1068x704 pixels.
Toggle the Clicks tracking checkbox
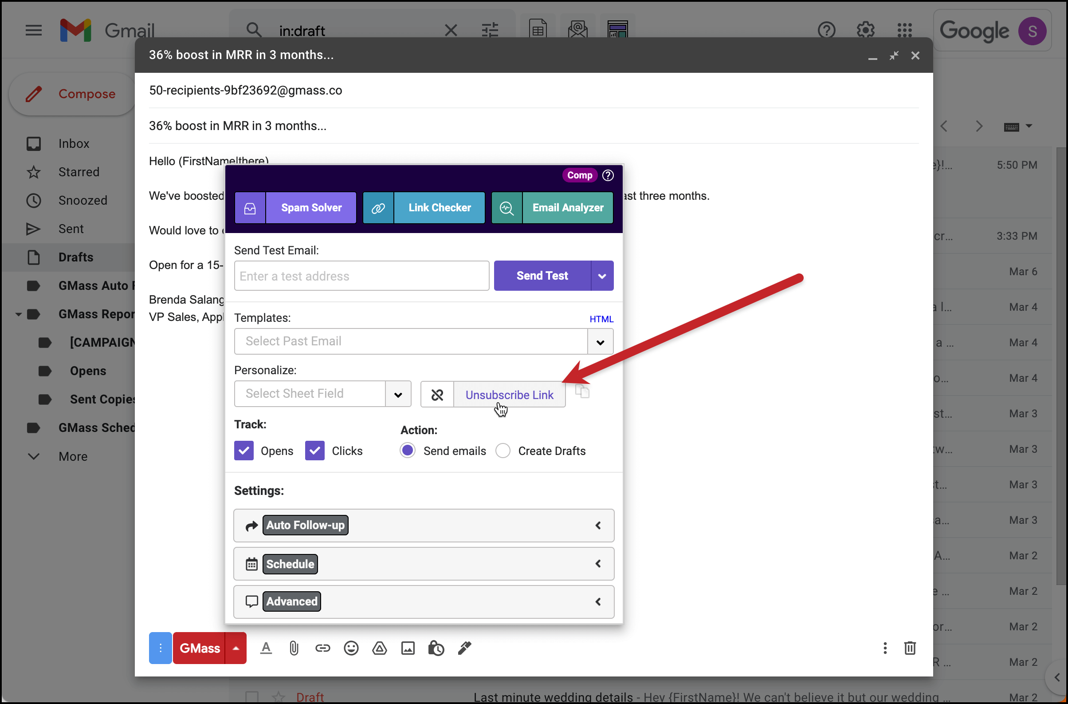[314, 451]
